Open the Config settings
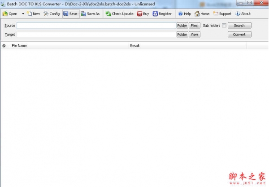This screenshot has width=269, height=187. click(x=52, y=14)
